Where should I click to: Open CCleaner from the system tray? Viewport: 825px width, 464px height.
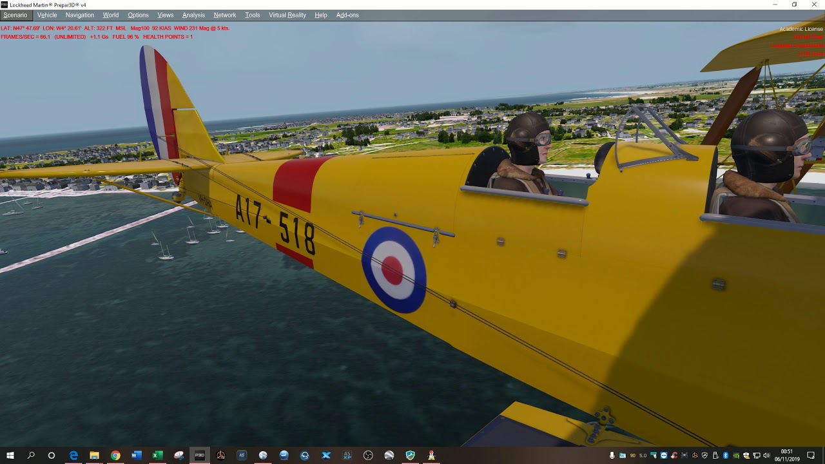674,456
